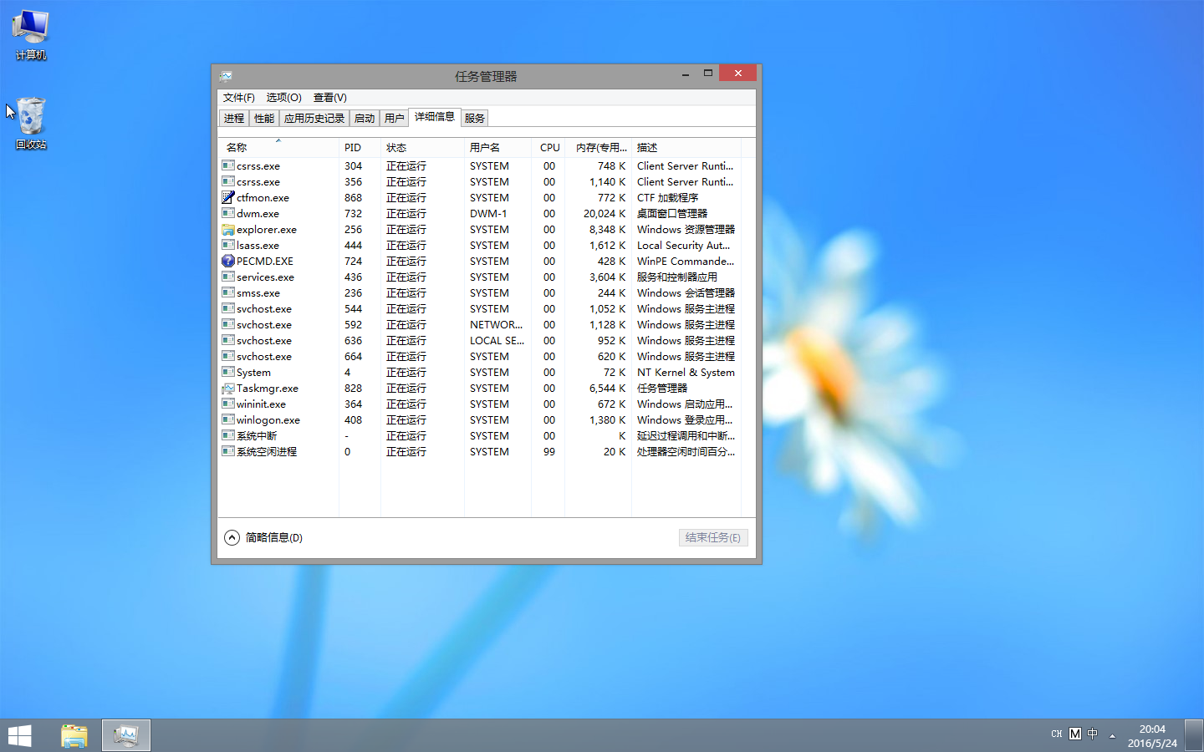Sort by the 状态 column header
The image size is (1204, 752).
[x=422, y=147]
